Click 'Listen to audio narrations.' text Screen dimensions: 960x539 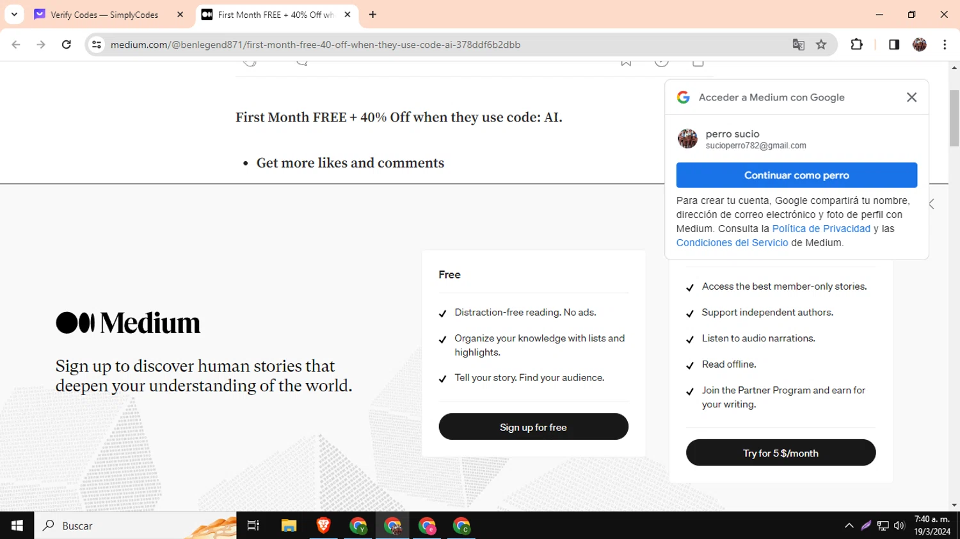tap(758, 338)
